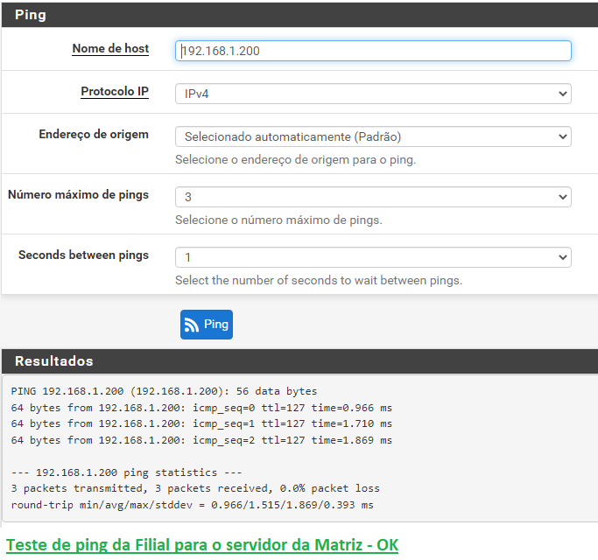
Task: Expand the Seconds between pings dropdown
Action: click(373, 257)
